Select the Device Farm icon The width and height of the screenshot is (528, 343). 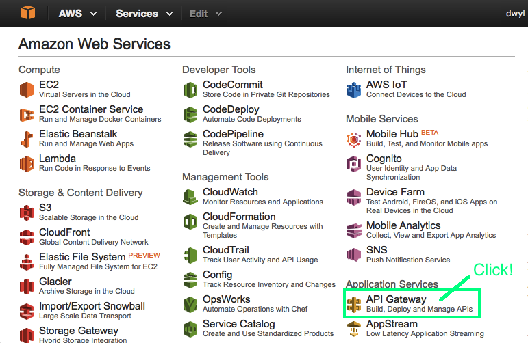(x=354, y=197)
